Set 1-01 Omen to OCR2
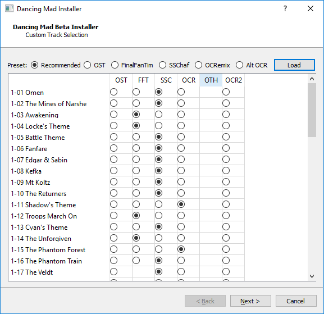The image size is (324, 314). (226, 92)
